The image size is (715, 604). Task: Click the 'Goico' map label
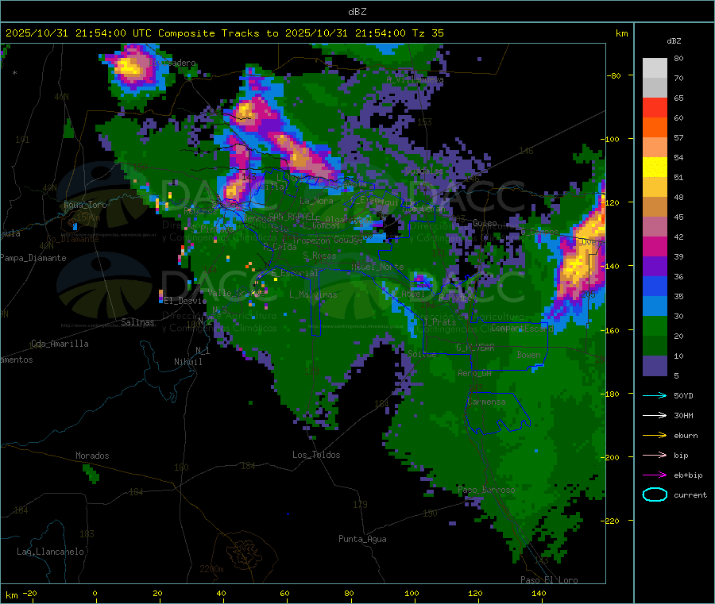pyautogui.click(x=485, y=223)
